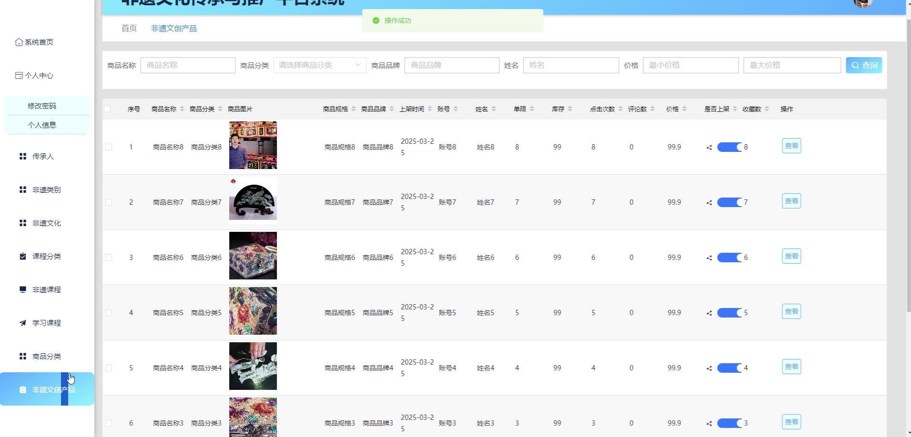Click the share icon in the 商品名称4 row
Image resolution: width=911 pixels, height=437 pixels.
(x=709, y=368)
